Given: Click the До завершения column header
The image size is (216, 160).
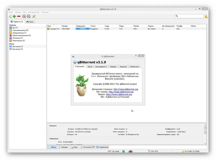Looking at the screenshot, I should (x=168, y=26).
